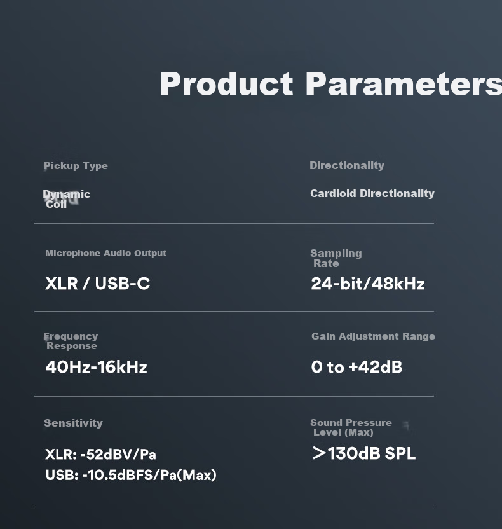The image size is (502, 529).
Task: Select the Gain Adjustment Range label
Action: tap(373, 336)
